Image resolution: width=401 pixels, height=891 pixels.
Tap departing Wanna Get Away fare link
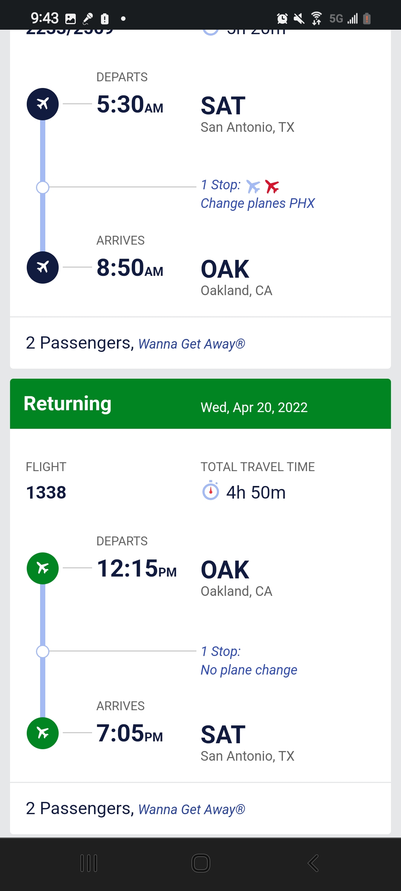click(x=192, y=344)
